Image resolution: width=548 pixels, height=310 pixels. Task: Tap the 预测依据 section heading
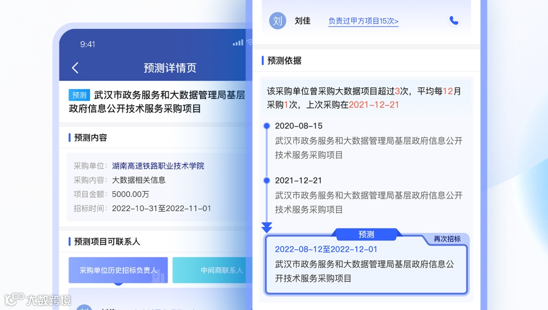pyautogui.click(x=284, y=61)
